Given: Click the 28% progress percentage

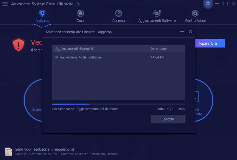Looking at the screenshot, I should (181, 109).
